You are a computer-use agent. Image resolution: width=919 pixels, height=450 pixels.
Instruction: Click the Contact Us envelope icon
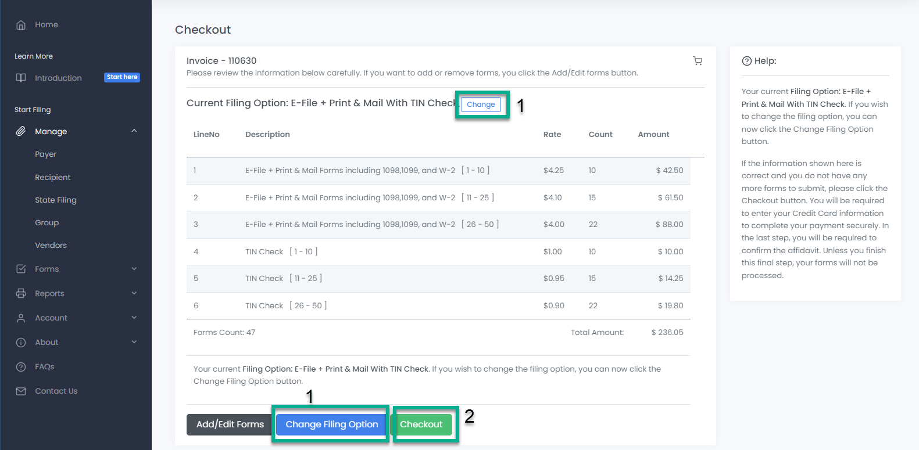[21, 391]
